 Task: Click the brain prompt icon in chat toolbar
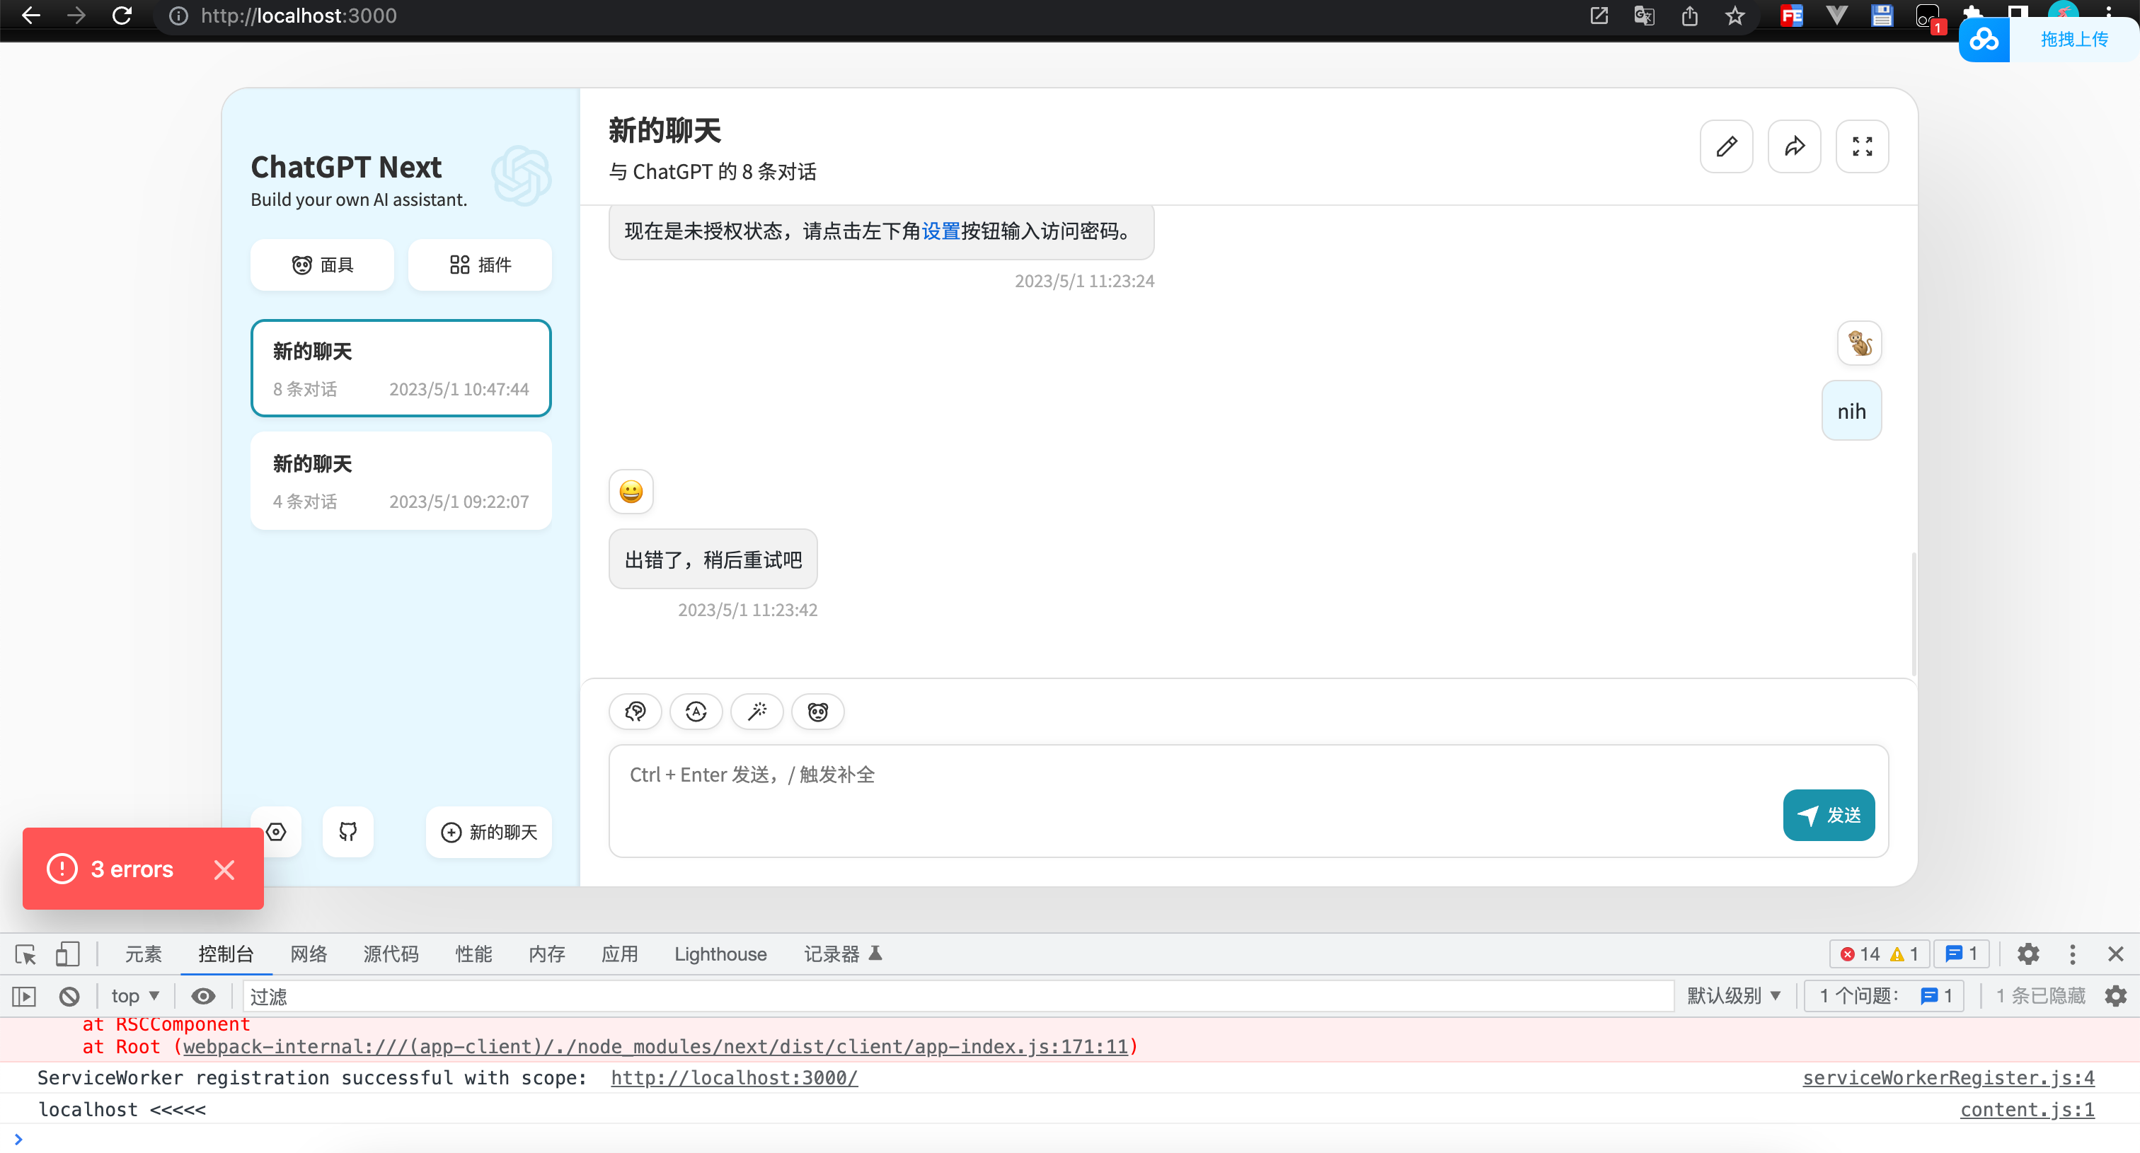pyautogui.click(x=635, y=712)
